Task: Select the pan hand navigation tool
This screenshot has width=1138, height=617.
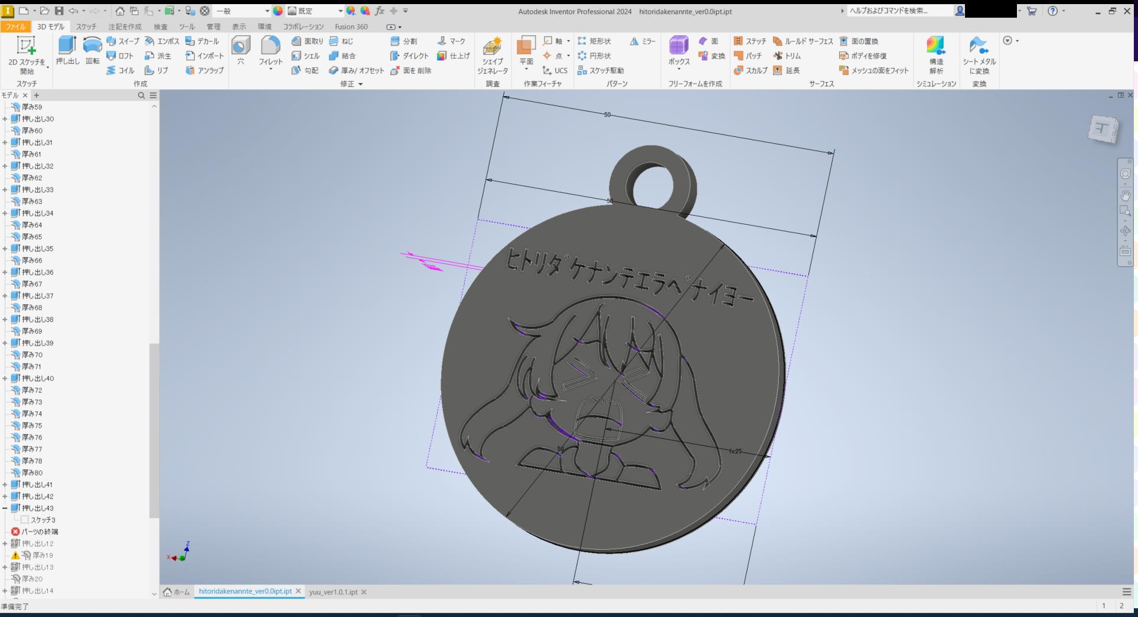Action: [1125, 195]
